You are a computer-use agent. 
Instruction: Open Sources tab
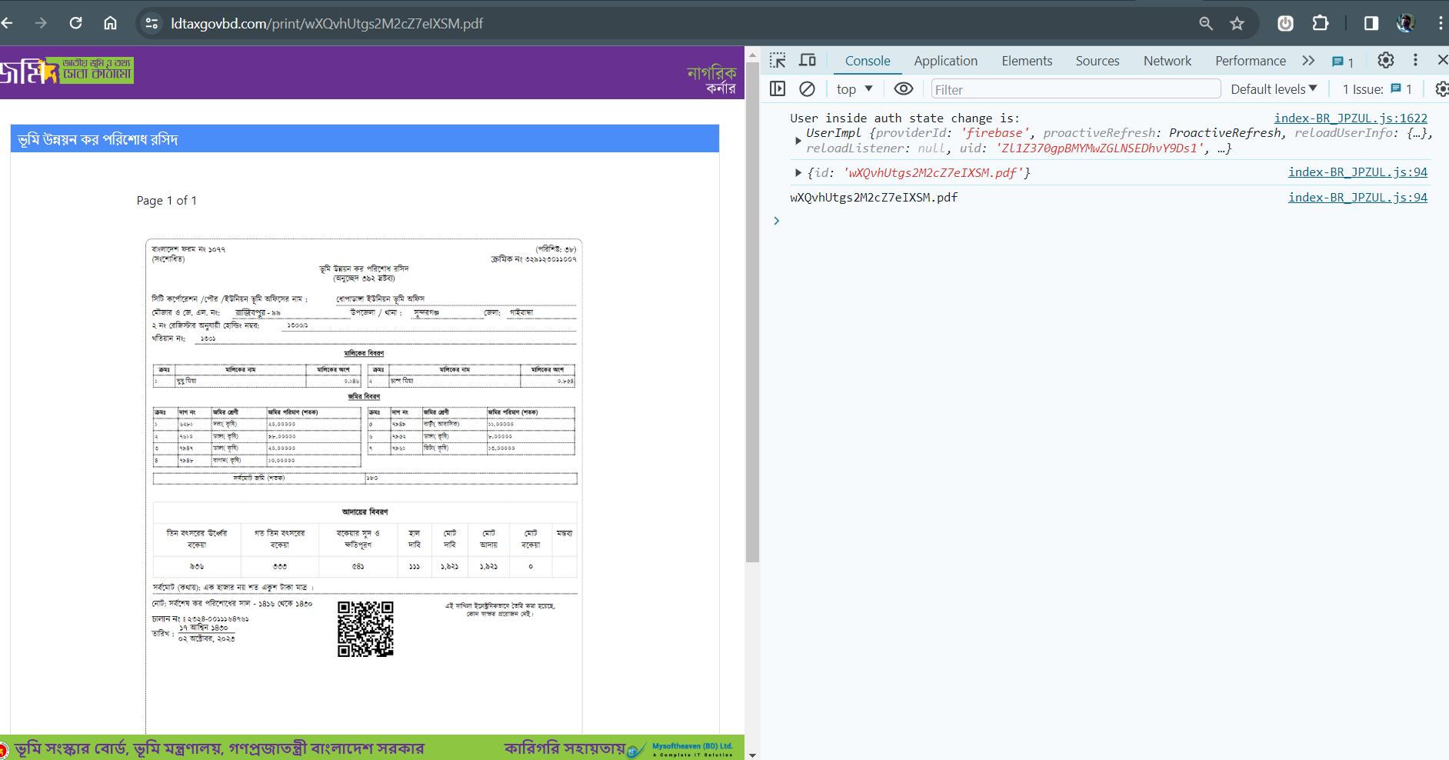point(1097,61)
